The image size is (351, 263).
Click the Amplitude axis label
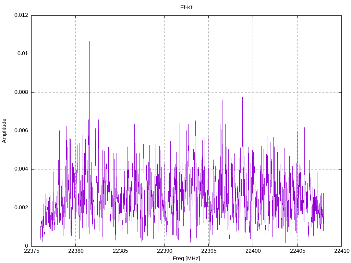pyautogui.click(x=4, y=131)
